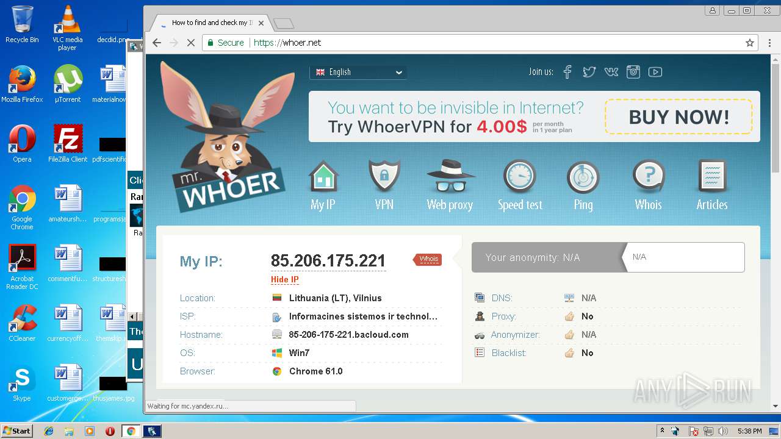
Task: Launch FileZilla Client desktop shortcut
Action: click(68, 144)
